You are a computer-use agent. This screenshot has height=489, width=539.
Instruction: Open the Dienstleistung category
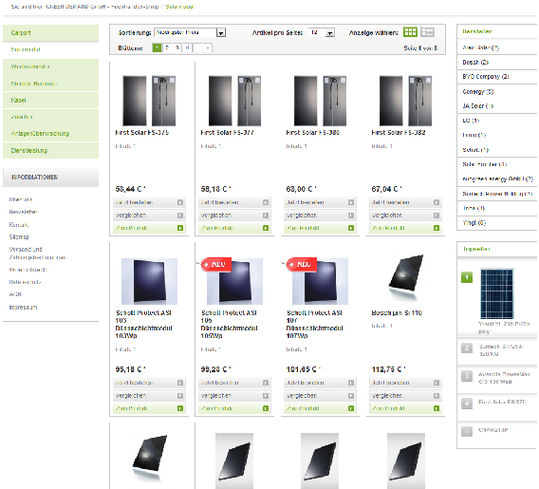click(50, 151)
